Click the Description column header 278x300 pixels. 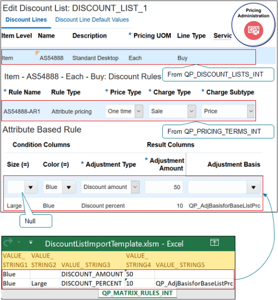[x=89, y=36]
